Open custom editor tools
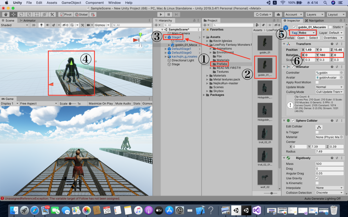Viewport: 348px width, 217px height. click(52, 14)
